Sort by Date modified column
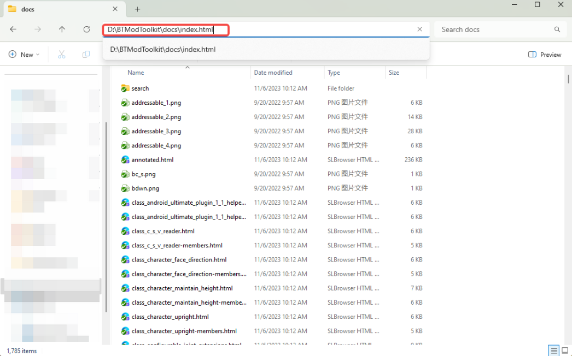Image resolution: width=572 pixels, height=356 pixels. pos(273,73)
